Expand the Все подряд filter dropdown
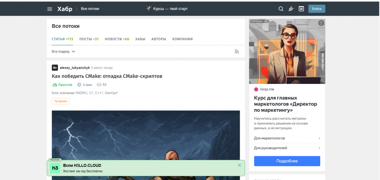 63,52
